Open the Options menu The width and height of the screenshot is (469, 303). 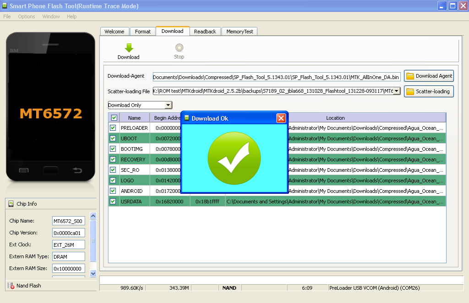pyautogui.click(x=26, y=16)
